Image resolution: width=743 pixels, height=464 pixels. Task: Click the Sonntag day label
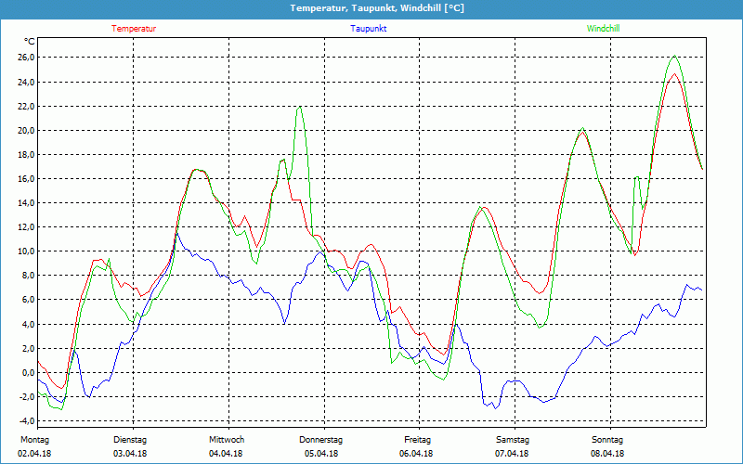coord(607,440)
